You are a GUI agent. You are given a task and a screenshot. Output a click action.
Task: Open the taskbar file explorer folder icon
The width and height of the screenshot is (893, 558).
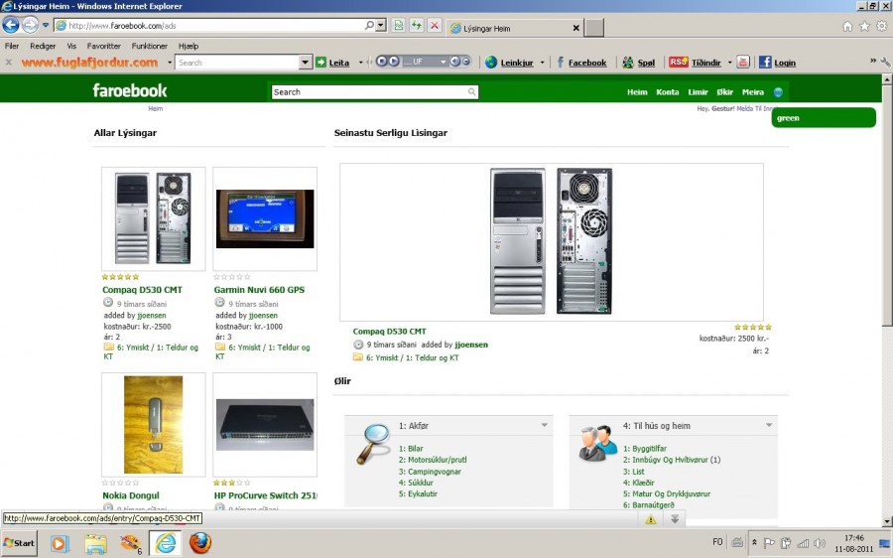95,544
